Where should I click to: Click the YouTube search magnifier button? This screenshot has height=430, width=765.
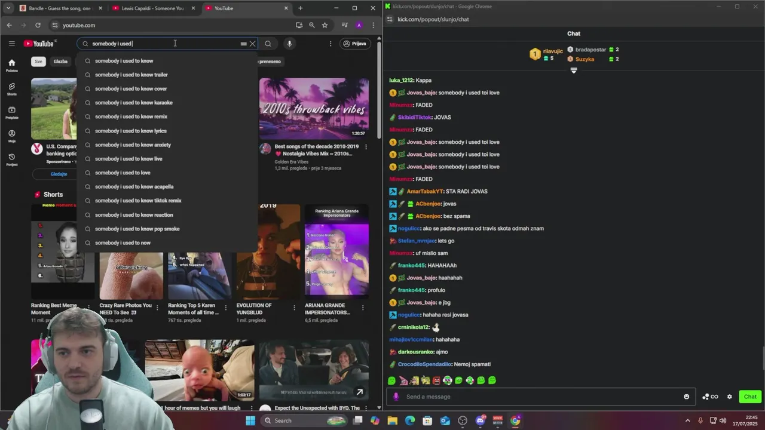268,44
